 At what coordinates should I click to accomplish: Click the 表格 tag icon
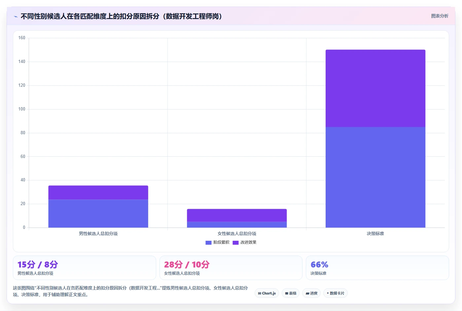[287, 293]
